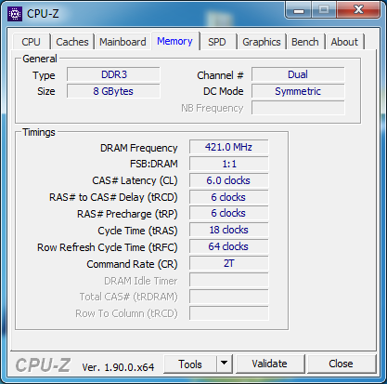Expand the Tools dropdown arrow
The image size is (387, 384).
(x=225, y=364)
